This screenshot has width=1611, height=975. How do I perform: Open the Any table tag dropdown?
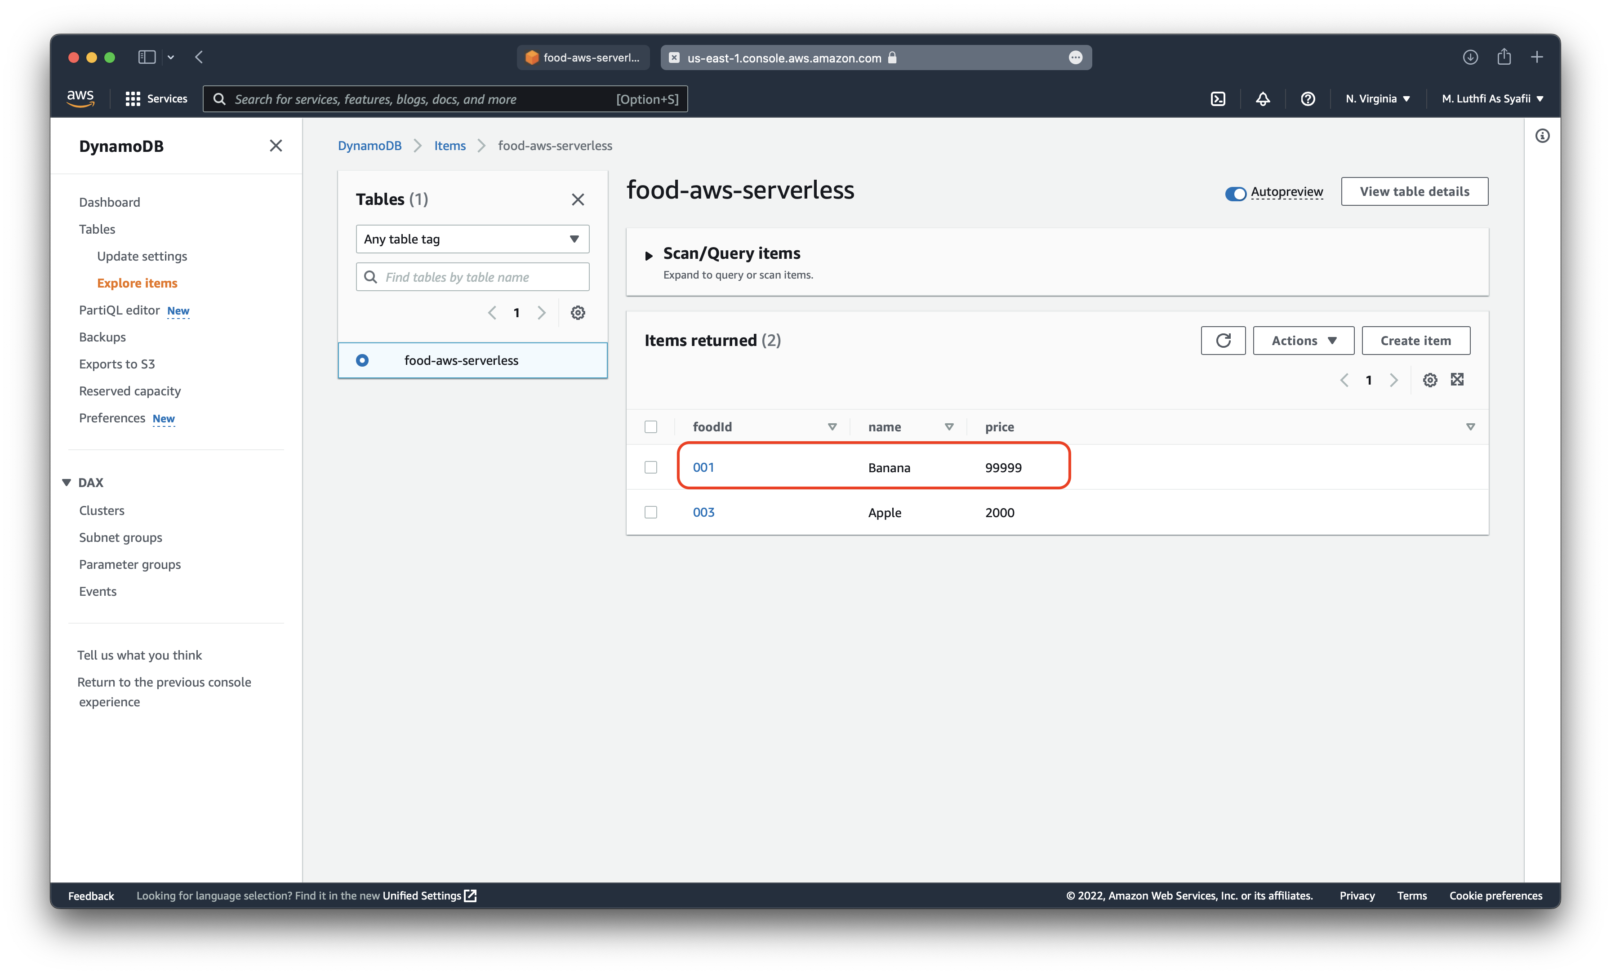(472, 239)
